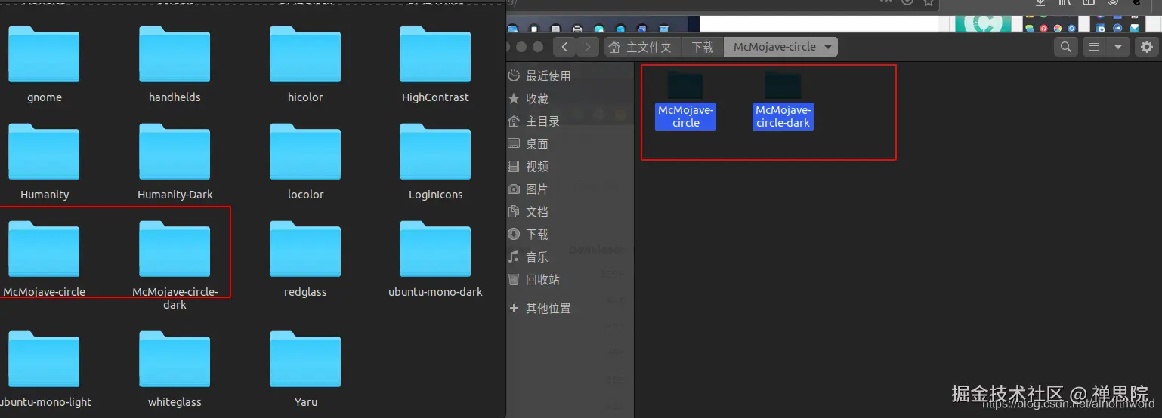Open the redglass folder
The image size is (1162, 418).
tap(305, 259)
